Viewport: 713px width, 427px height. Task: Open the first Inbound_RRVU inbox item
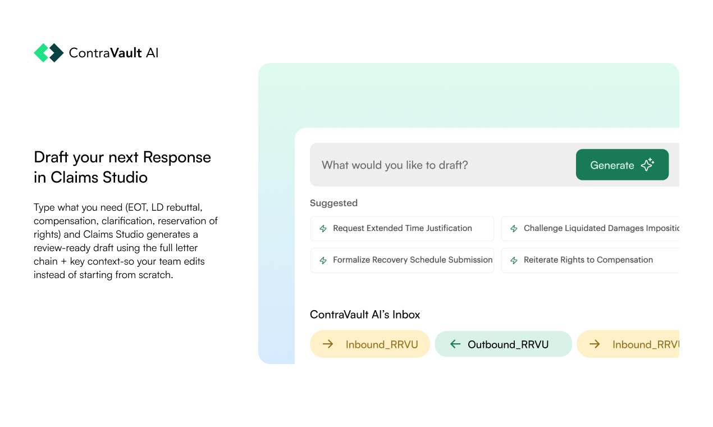[381, 344]
